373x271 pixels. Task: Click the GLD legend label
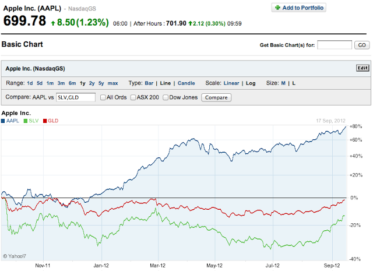click(53, 121)
